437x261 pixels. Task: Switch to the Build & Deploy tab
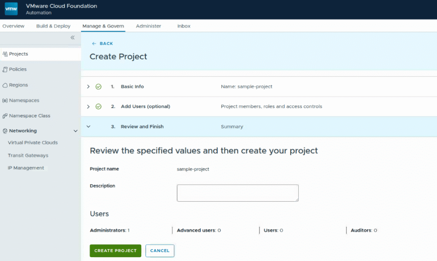point(53,26)
